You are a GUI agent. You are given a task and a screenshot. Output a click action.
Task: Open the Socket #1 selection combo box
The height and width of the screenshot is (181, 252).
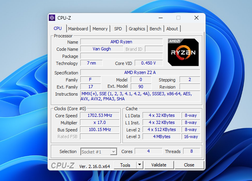99,151
